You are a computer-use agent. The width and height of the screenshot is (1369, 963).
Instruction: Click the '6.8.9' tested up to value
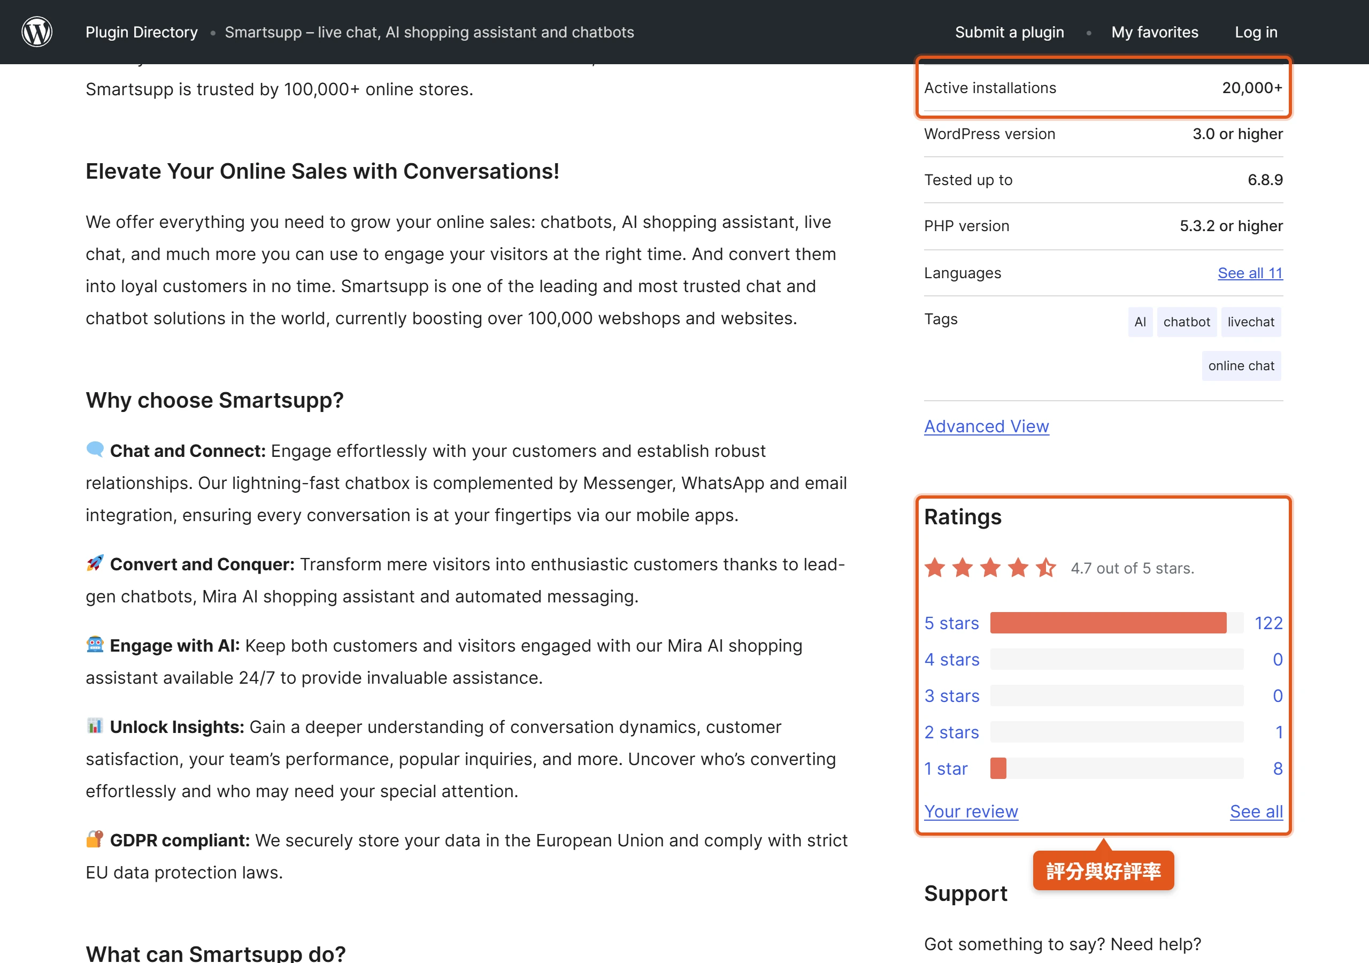click(x=1265, y=180)
